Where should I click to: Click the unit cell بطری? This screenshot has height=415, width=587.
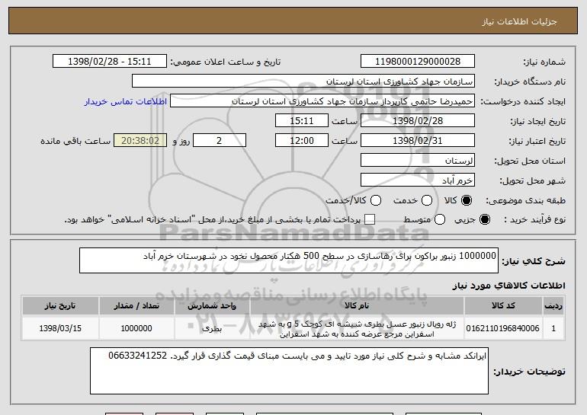(x=212, y=328)
